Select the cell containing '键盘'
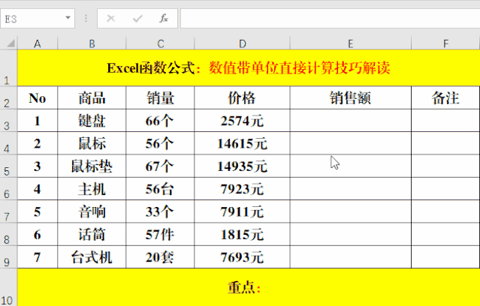 pos(92,121)
